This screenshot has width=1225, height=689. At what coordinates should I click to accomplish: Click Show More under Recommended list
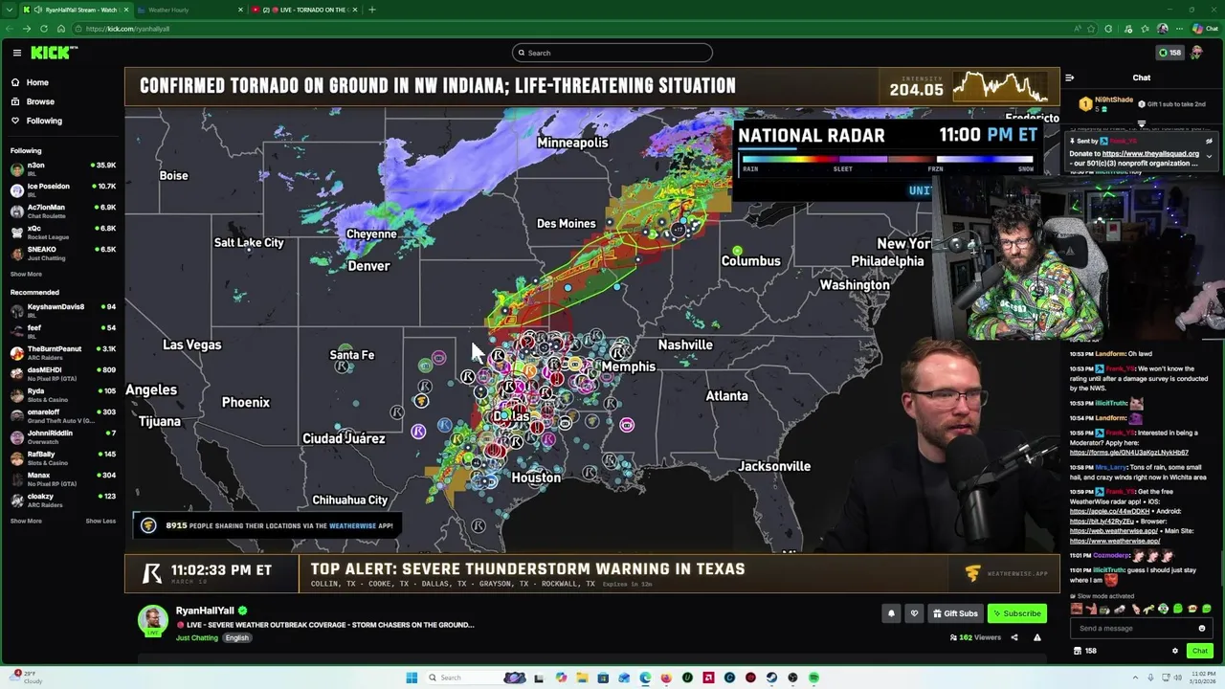26,521
